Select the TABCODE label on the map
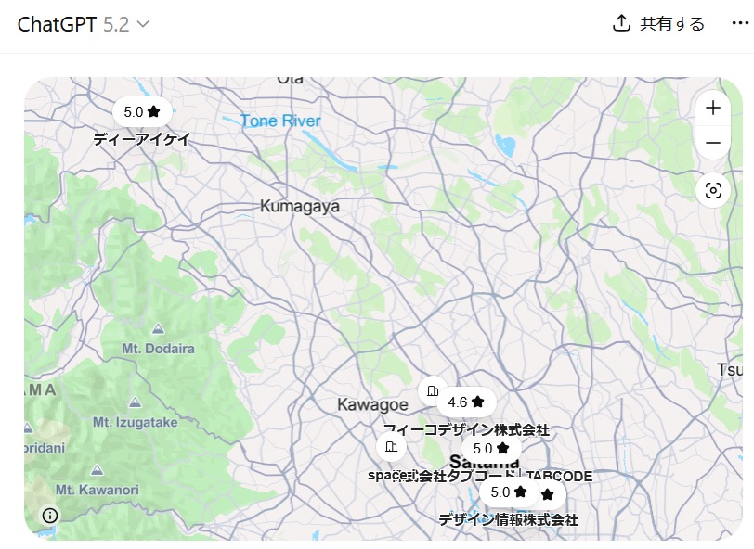The width and height of the screenshot is (754, 549). point(562,474)
